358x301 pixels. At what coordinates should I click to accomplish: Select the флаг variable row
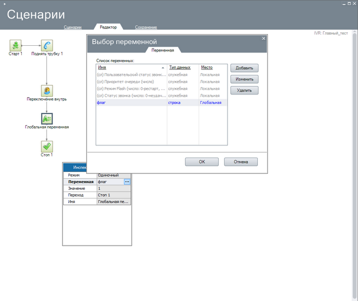click(x=131, y=103)
